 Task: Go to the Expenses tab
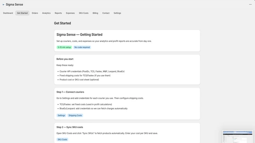[70, 13]
